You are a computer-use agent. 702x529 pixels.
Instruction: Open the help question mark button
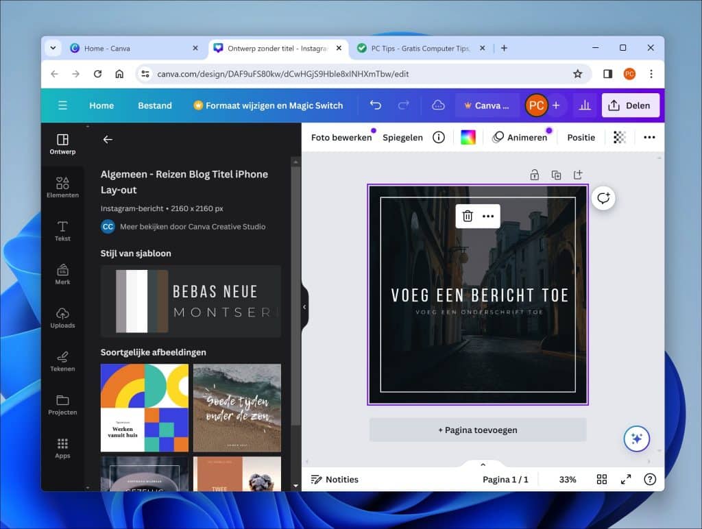(x=650, y=480)
